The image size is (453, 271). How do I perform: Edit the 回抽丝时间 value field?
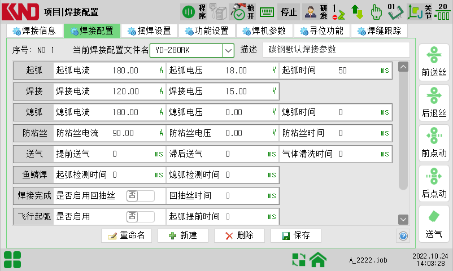[x=228, y=195]
